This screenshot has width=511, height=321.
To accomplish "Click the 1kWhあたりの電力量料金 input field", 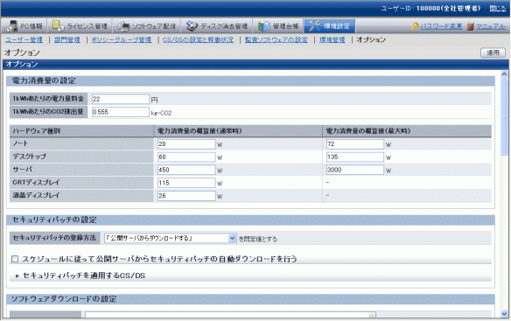I will [120, 99].
